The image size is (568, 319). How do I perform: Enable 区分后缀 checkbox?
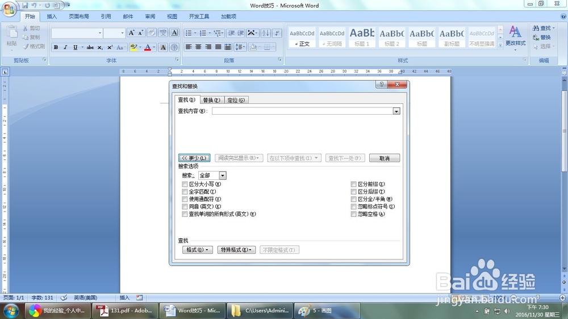353,191
